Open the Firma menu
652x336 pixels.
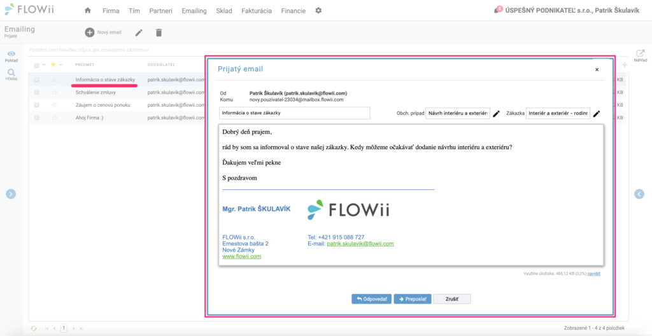point(111,11)
